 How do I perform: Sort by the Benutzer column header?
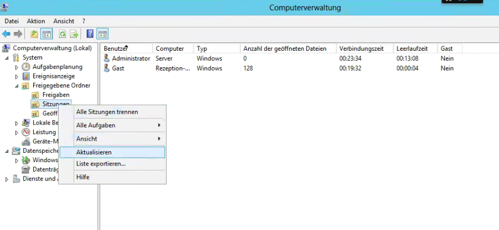(127, 49)
